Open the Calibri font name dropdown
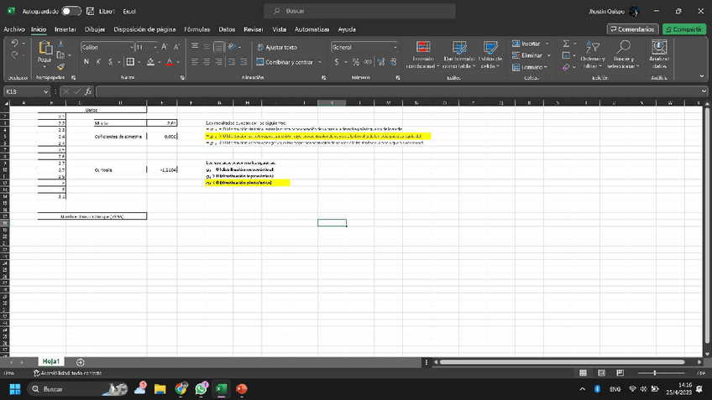The width and height of the screenshot is (712, 400). [x=132, y=47]
